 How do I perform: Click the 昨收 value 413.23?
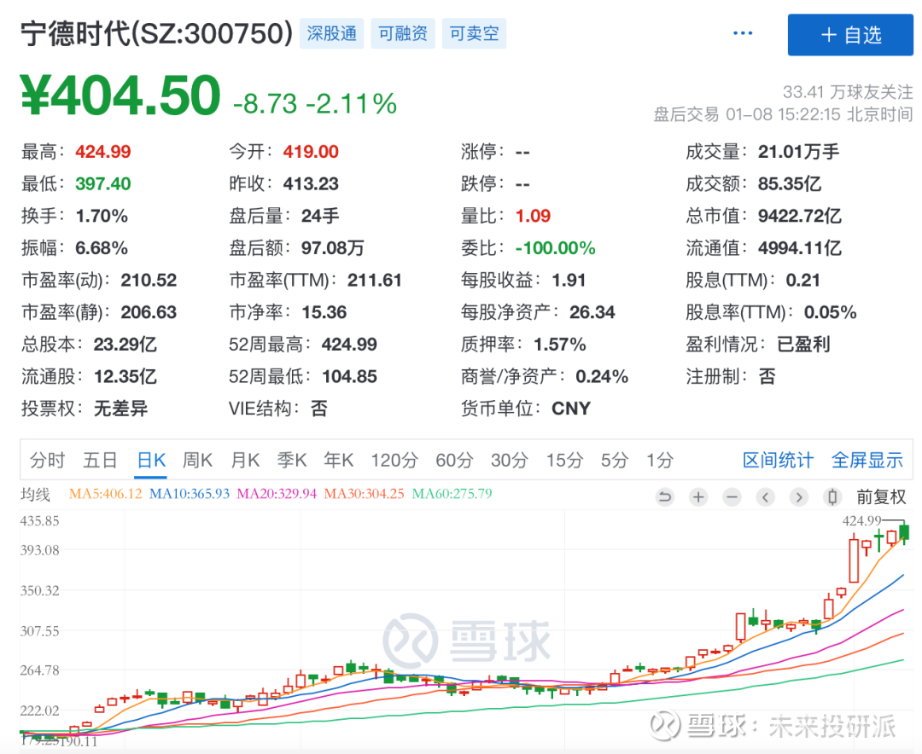coord(311,184)
